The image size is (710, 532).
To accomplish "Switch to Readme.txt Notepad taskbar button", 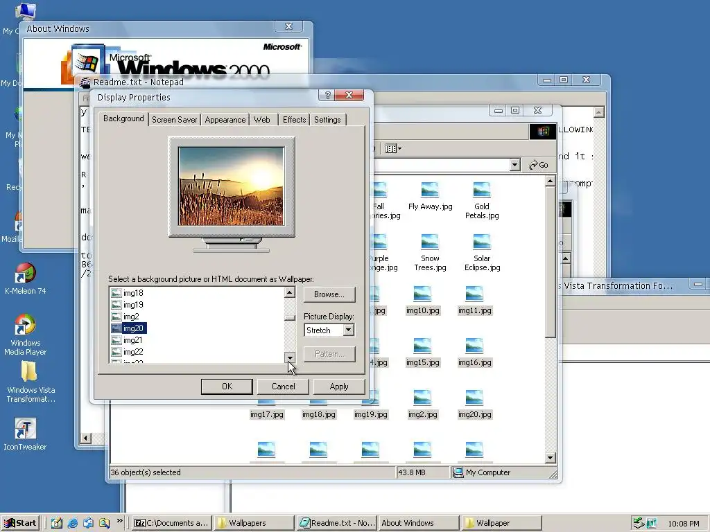I will tap(337, 523).
